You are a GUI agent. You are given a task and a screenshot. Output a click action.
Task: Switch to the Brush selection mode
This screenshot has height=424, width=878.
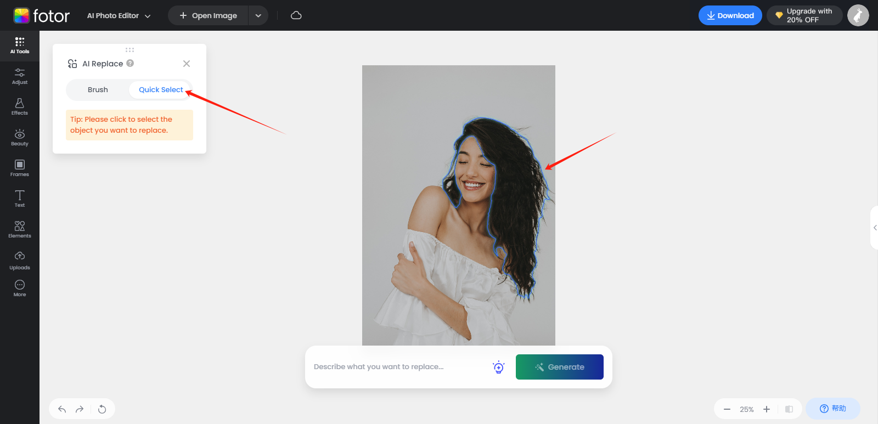pos(98,90)
